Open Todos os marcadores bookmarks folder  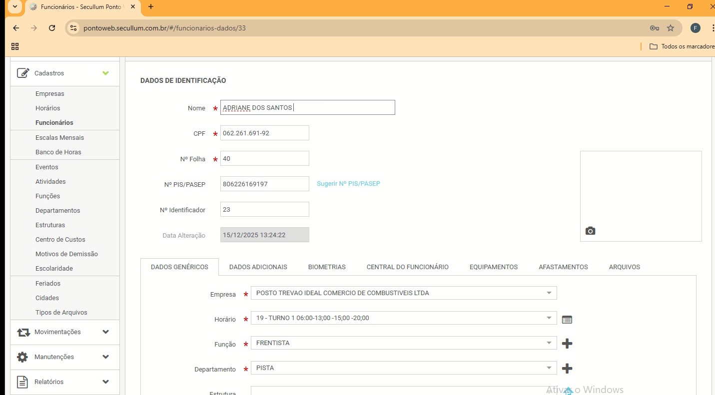coord(682,46)
